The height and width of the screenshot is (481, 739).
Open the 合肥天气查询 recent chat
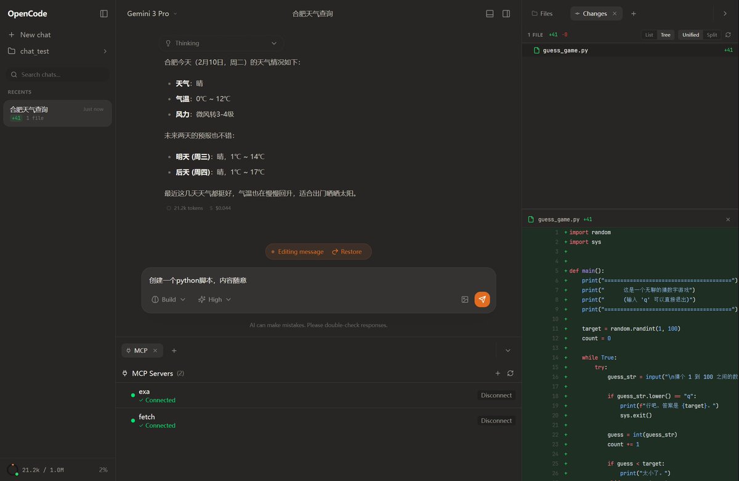[57, 113]
